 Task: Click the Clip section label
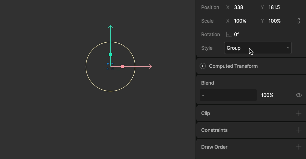(206, 113)
